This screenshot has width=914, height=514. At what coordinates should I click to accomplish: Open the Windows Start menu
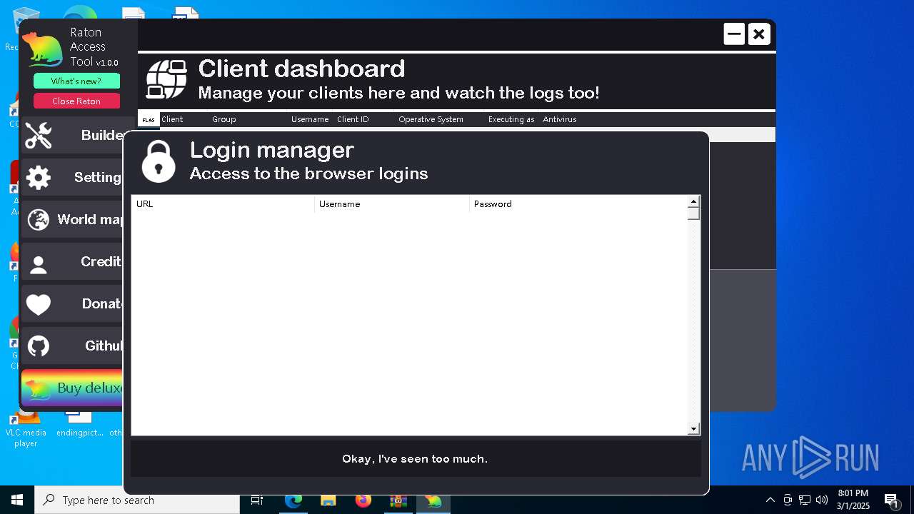tap(17, 500)
